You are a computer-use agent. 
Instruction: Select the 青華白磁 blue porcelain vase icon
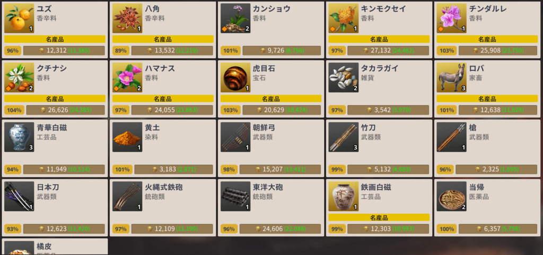pyautogui.click(x=19, y=137)
